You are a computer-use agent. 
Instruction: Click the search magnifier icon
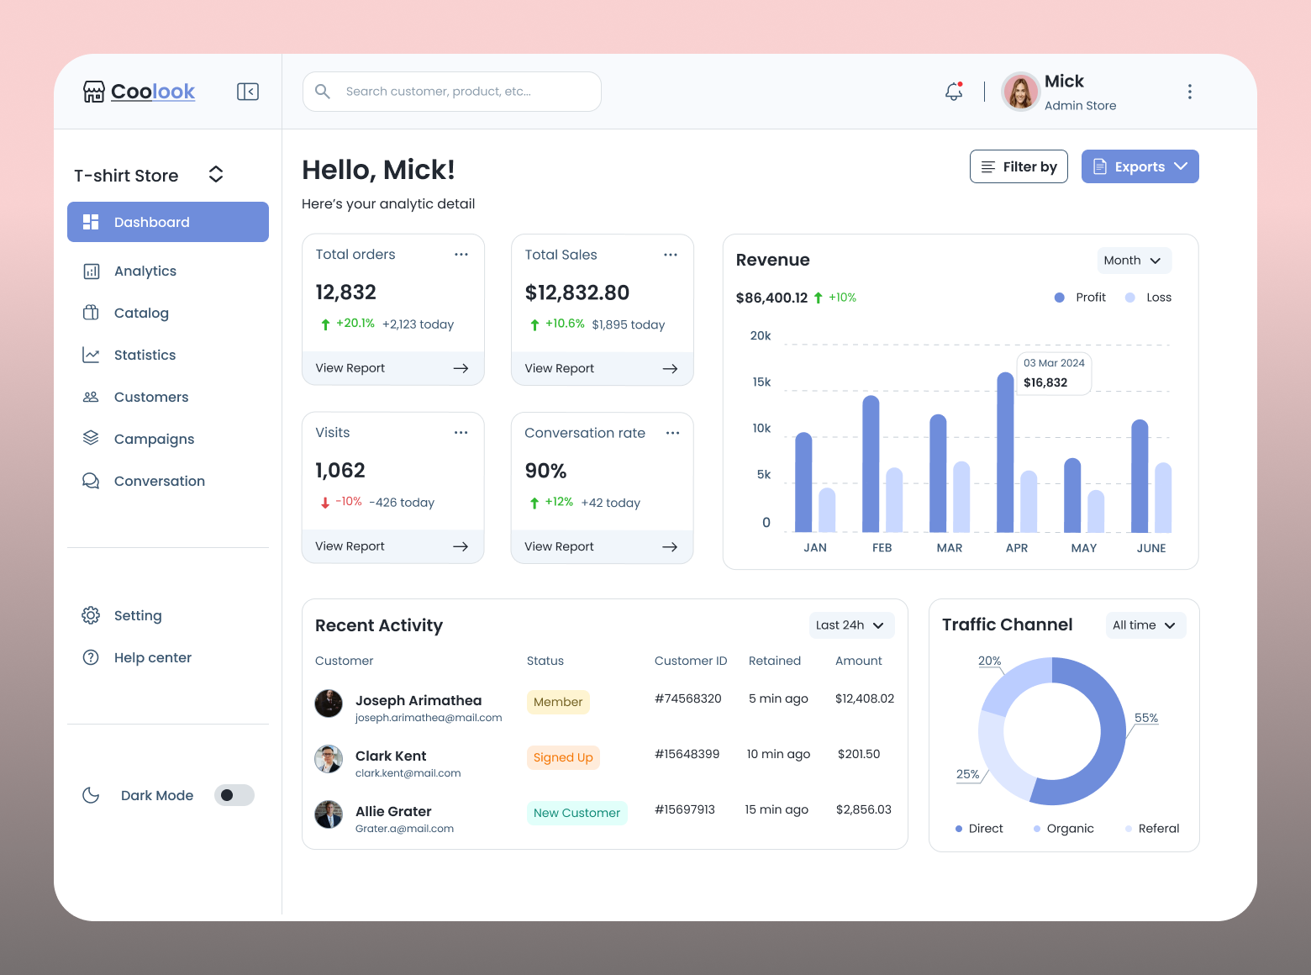click(323, 91)
